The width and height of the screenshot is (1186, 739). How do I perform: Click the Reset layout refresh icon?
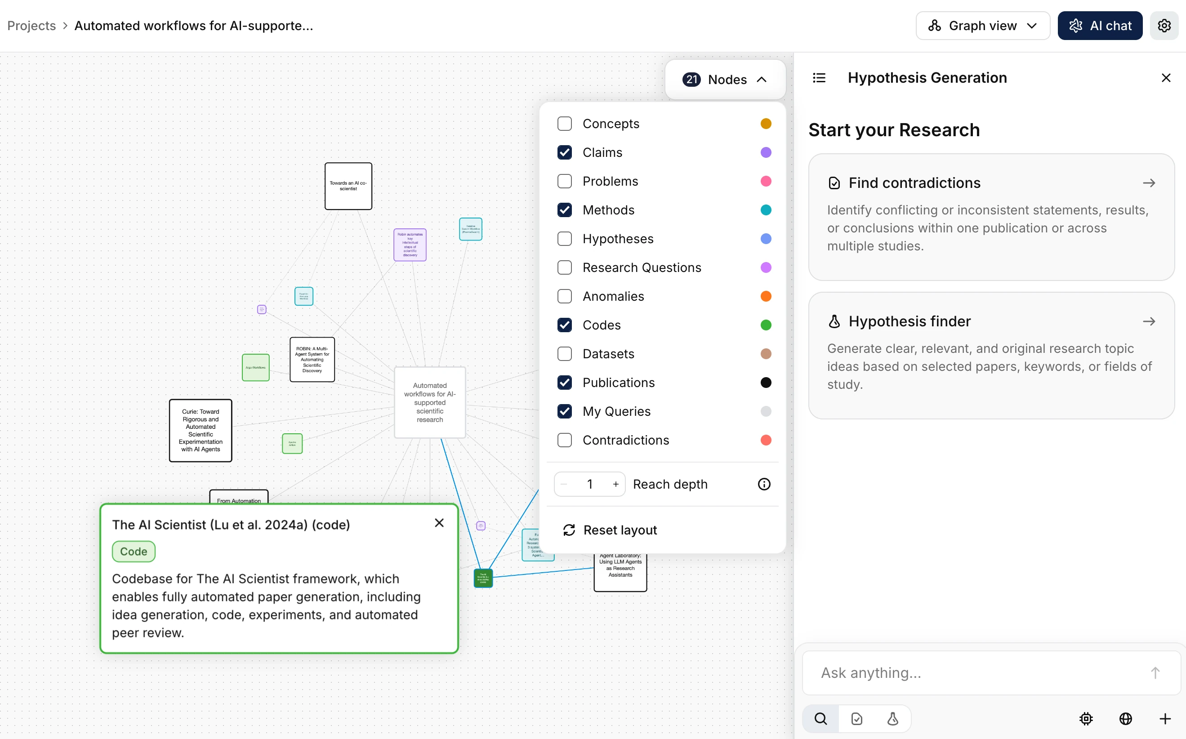(569, 530)
